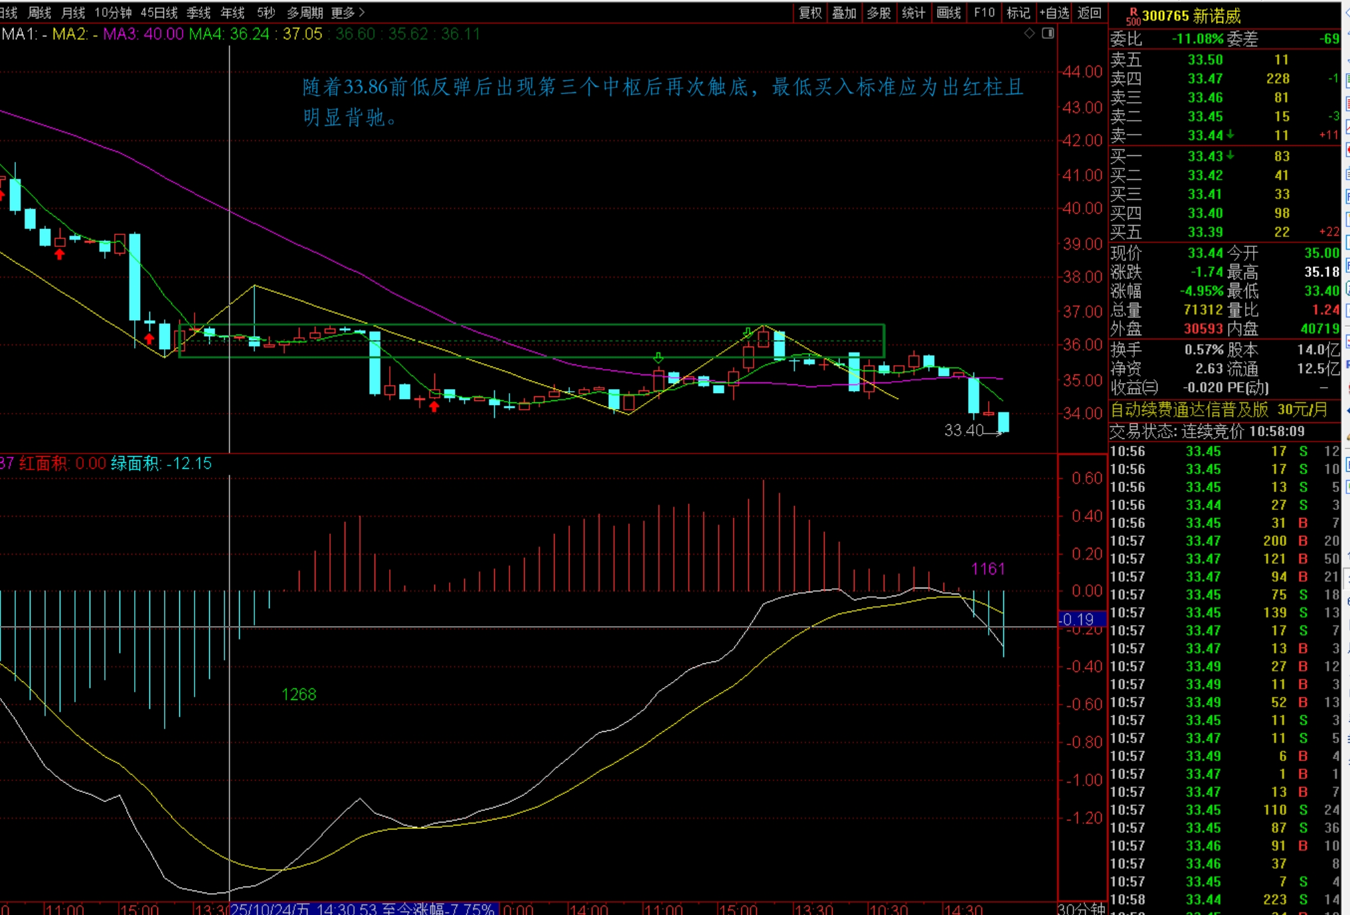Image resolution: width=1350 pixels, height=915 pixels.
Task: Click the 标记 mark button
Action: pos(1018,13)
